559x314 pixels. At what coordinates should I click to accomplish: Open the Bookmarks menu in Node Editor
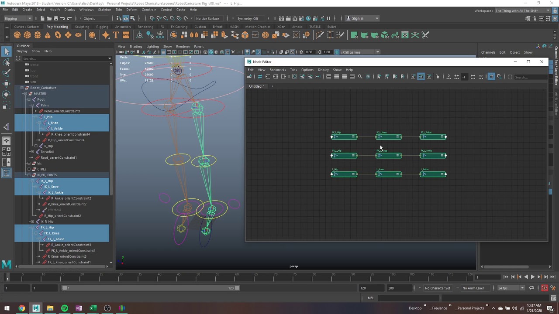[x=277, y=70]
